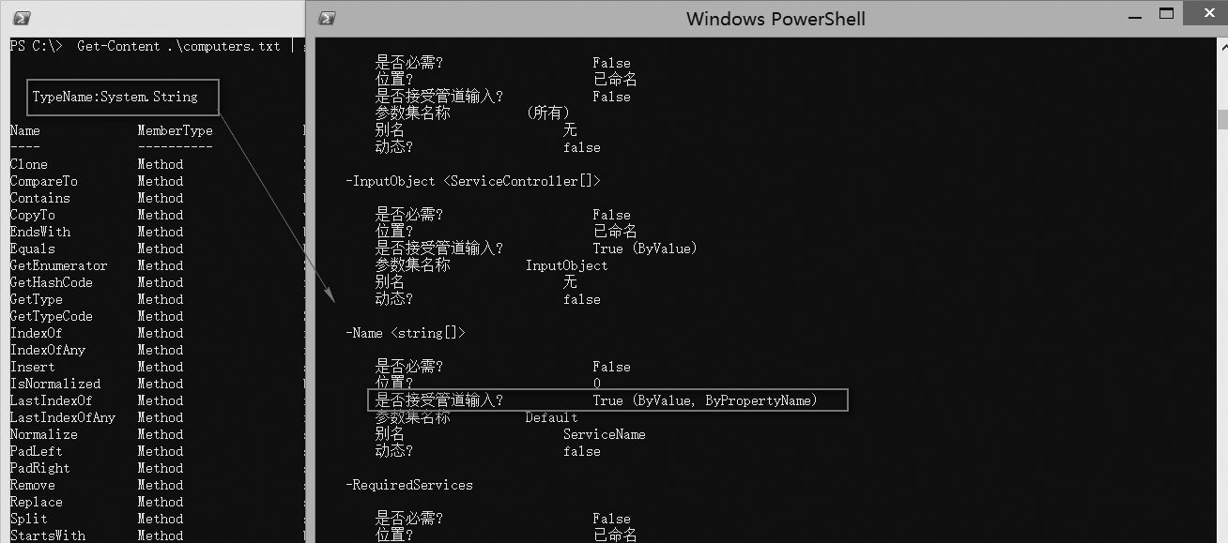Click the boxed TypeName:System.String text
The height and width of the screenshot is (543, 1228).
click(x=115, y=97)
